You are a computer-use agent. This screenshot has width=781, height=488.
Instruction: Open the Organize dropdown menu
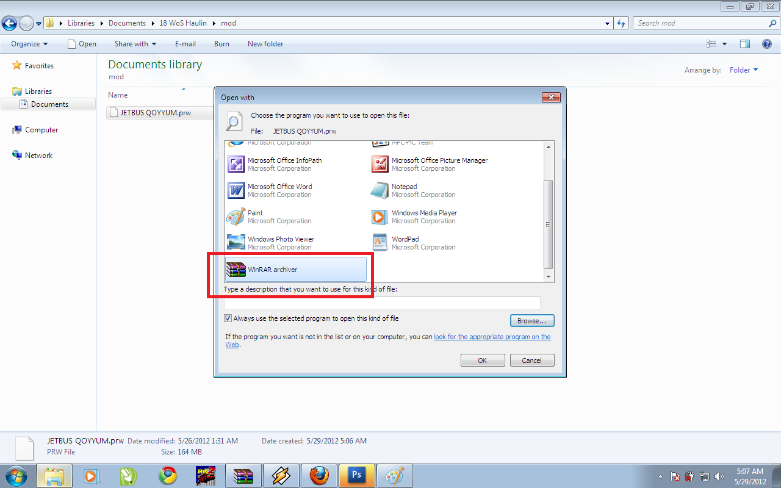(29, 44)
